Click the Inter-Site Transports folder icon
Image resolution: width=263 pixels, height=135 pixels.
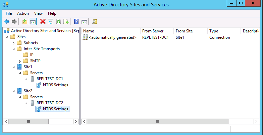click(19, 49)
